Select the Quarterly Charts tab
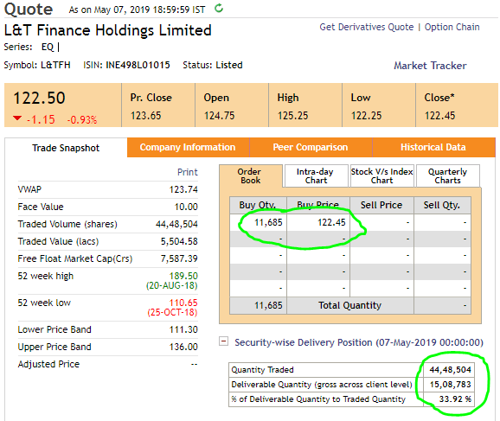 click(x=448, y=176)
